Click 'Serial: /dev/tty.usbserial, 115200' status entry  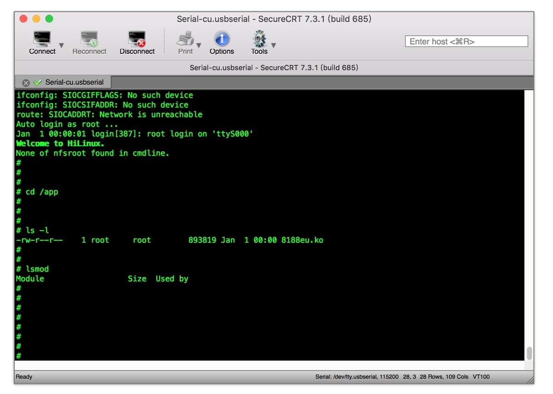[x=357, y=377]
